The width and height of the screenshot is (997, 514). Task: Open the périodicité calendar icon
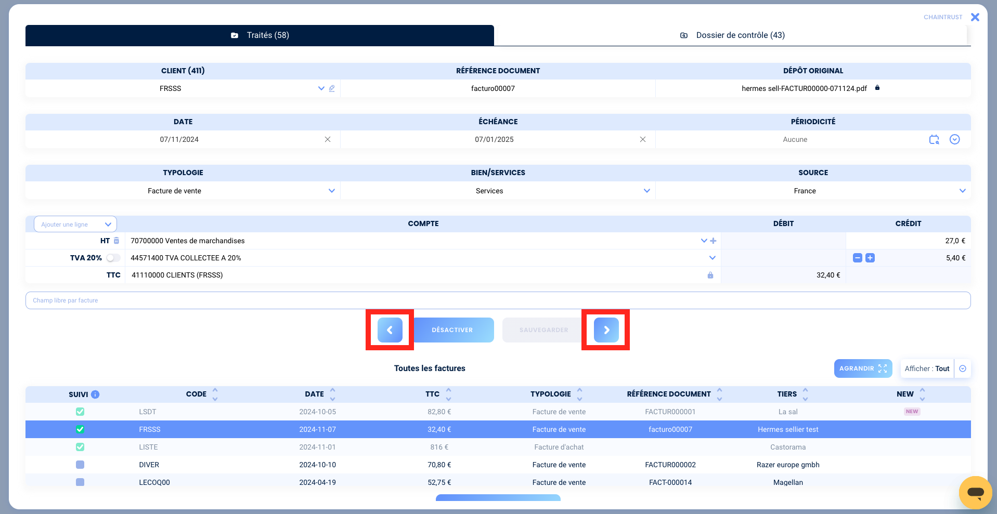coord(934,139)
